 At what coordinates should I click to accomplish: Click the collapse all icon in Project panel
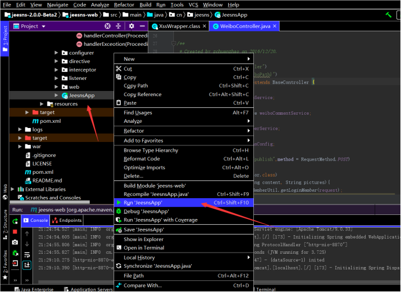point(118,26)
